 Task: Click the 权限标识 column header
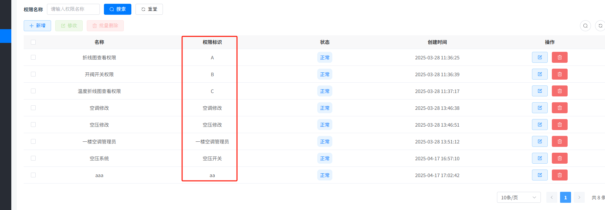(x=212, y=42)
